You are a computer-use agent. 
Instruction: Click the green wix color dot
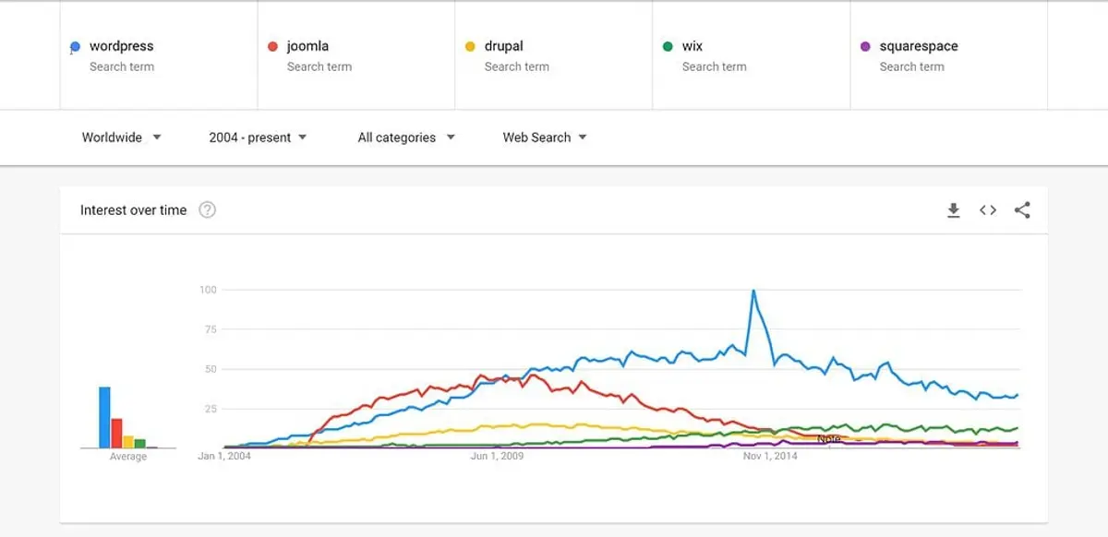tap(668, 45)
